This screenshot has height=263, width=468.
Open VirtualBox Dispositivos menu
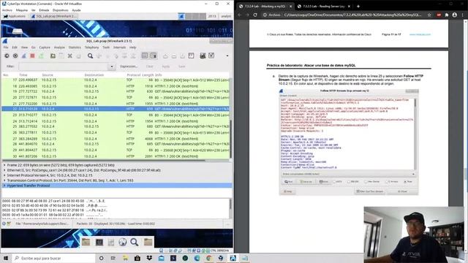tap(60, 10)
